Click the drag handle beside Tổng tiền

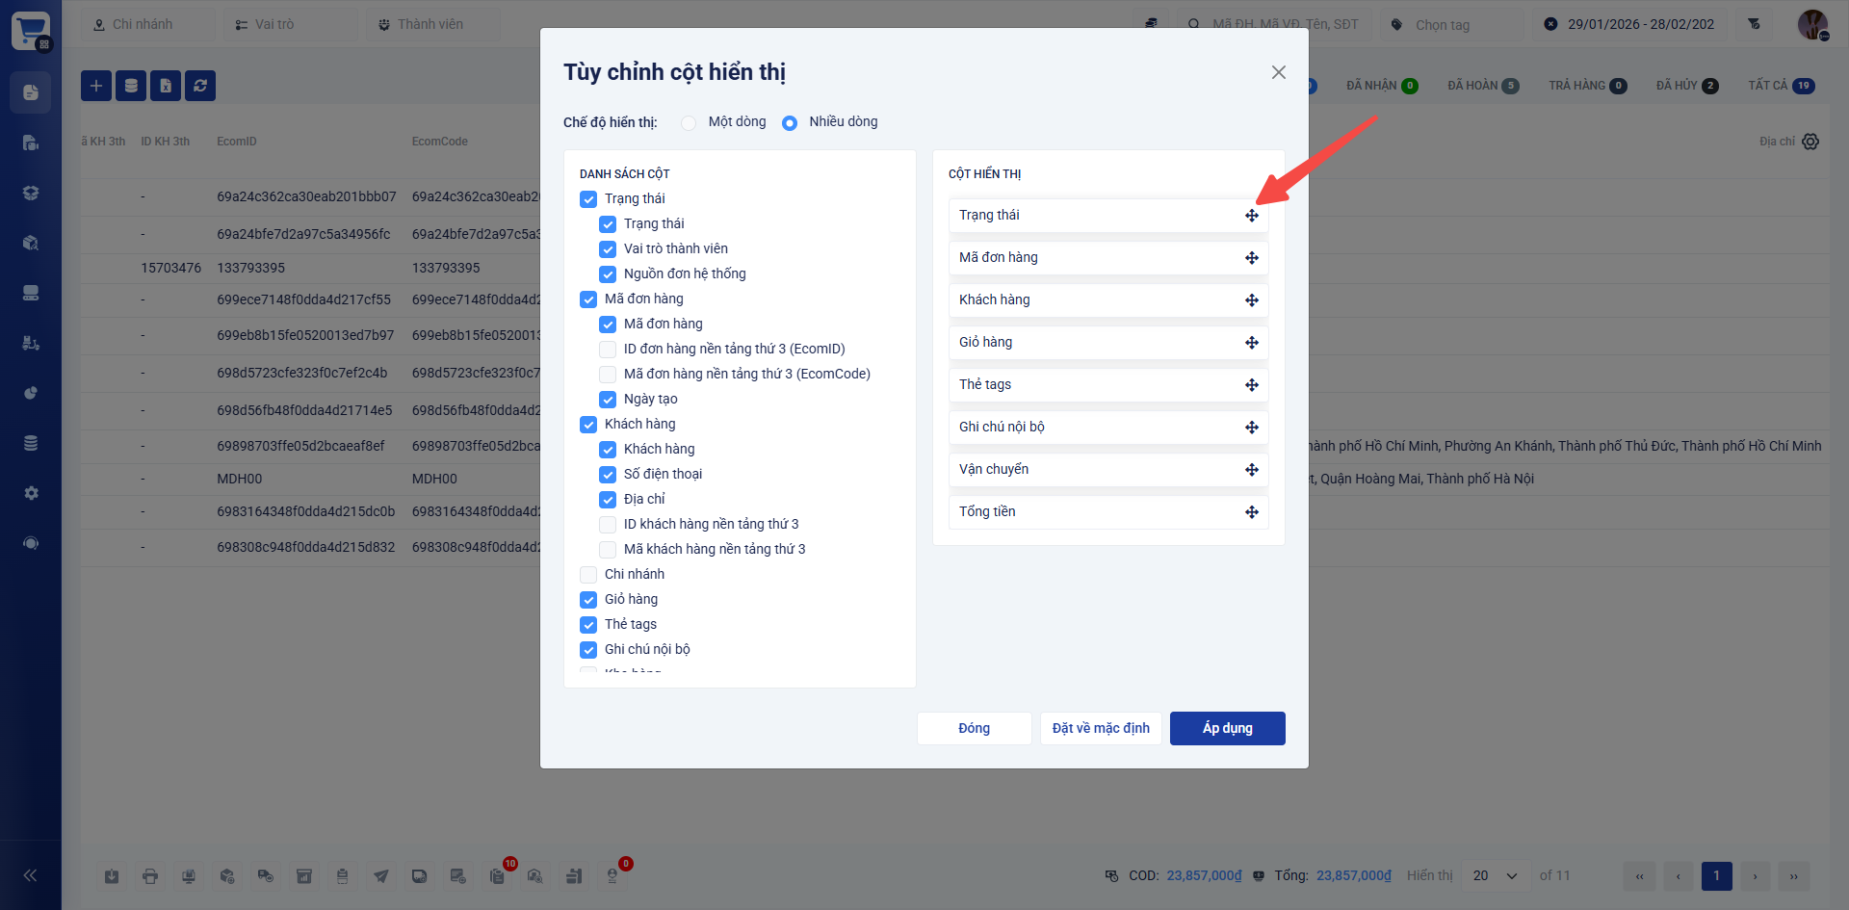[x=1251, y=512]
